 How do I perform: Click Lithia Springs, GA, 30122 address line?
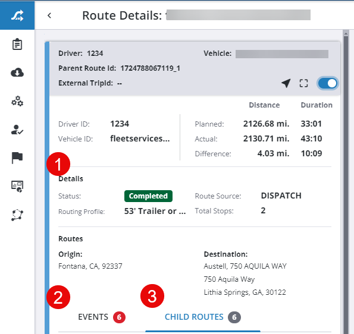(245, 292)
